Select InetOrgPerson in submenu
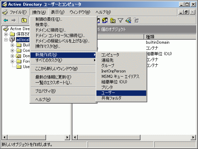This screenshot has height=149, width=198. (122, 71)
